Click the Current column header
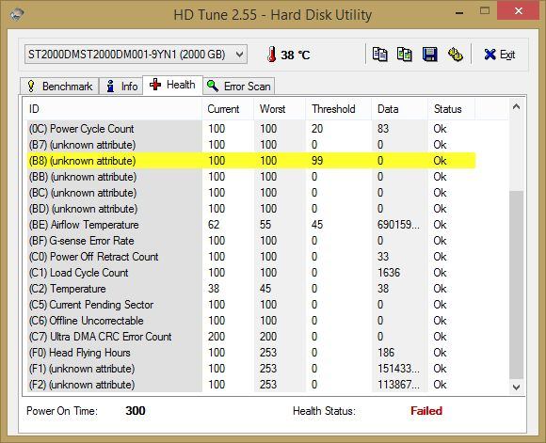 pyautogui.click(x=228, y=109)
